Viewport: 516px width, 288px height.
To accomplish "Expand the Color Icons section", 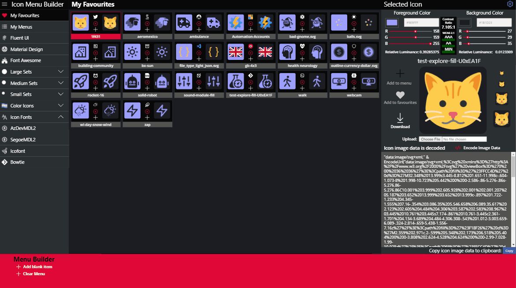I will click(61, 106).
